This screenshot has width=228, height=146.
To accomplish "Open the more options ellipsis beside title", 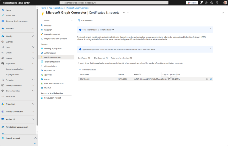I will pyautogui.click(x=128, y=13).
